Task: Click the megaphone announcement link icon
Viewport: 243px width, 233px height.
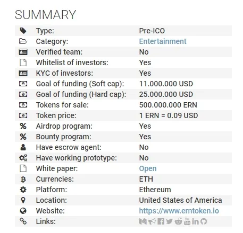Action: 152,221
